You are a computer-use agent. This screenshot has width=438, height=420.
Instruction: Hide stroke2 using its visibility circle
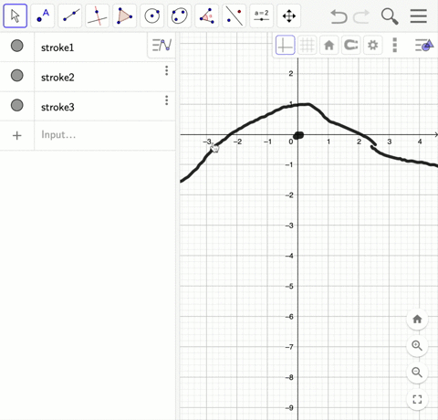pos(17,75)
